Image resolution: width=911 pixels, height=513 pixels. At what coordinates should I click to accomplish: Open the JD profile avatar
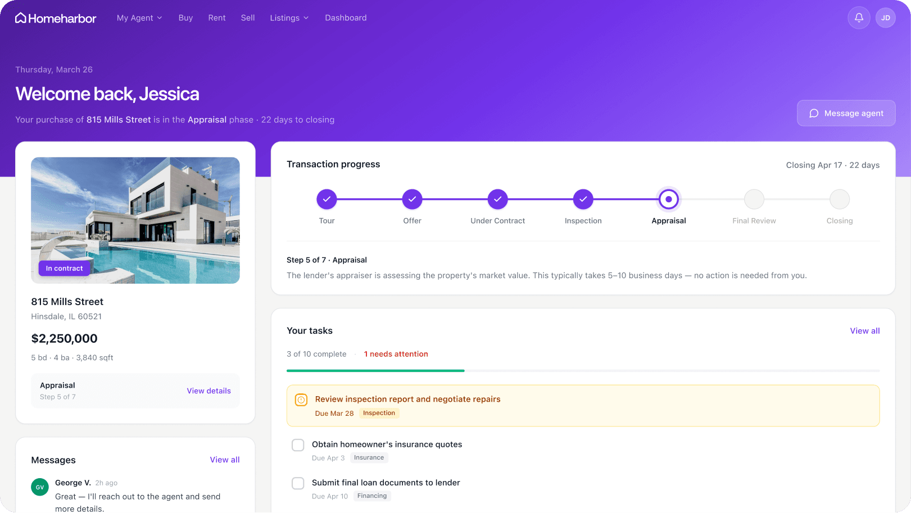tap(886, 17)
